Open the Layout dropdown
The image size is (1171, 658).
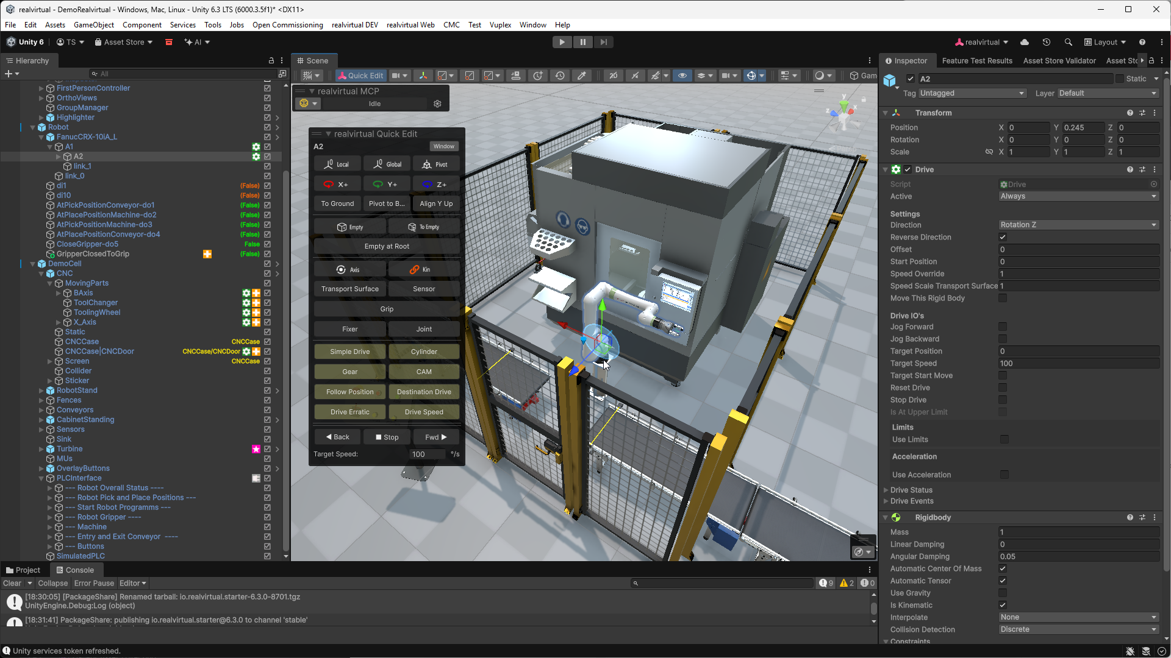click(1105, 42)
